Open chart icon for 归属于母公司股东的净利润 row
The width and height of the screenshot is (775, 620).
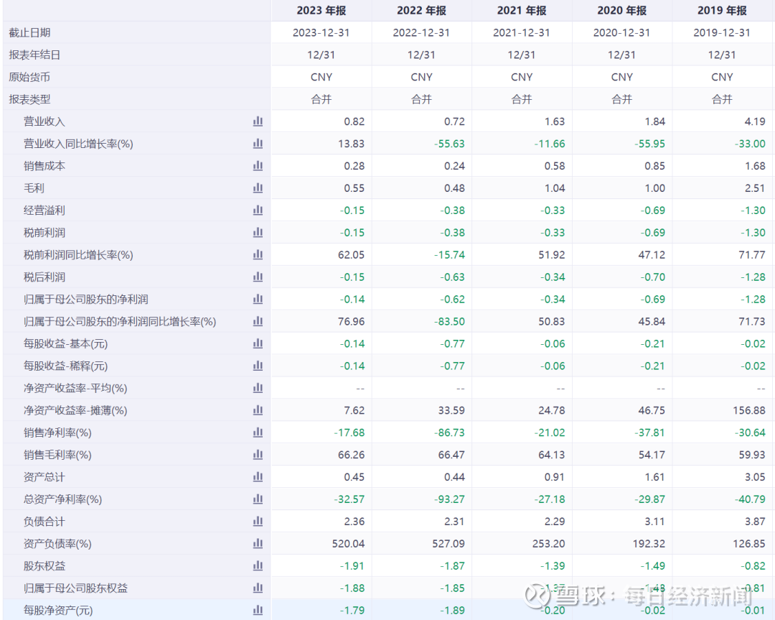click(x=258, y=300)
